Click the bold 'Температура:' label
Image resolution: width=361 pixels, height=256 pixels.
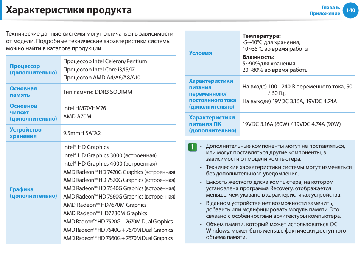261,36
